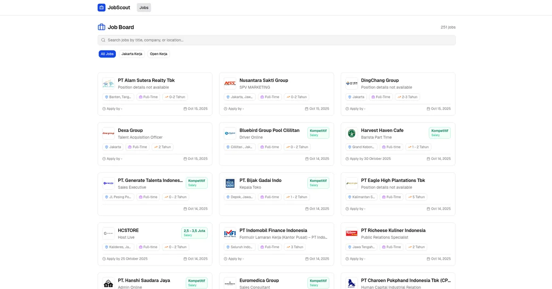
Task: Click the Harvest Haven Cafe logo
Action: point(351,134)
